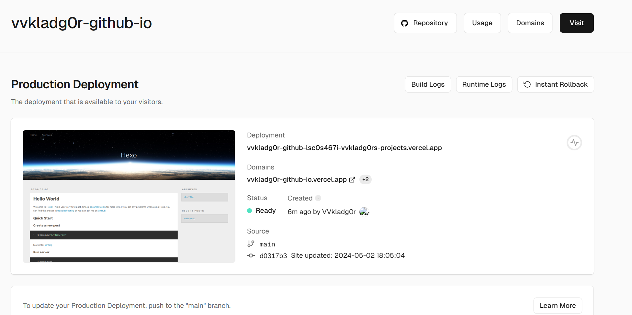Open the Usage page
Screen dimensions: 632x315
coord(482,23)
